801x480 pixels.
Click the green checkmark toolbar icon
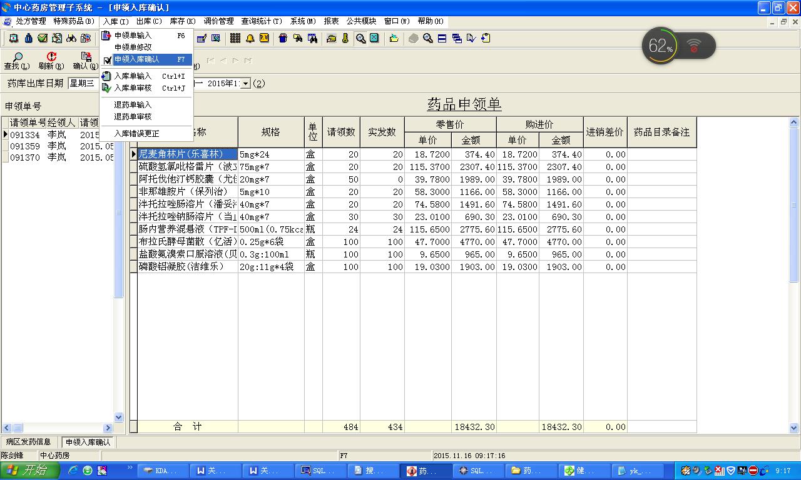tap(43, 38)
